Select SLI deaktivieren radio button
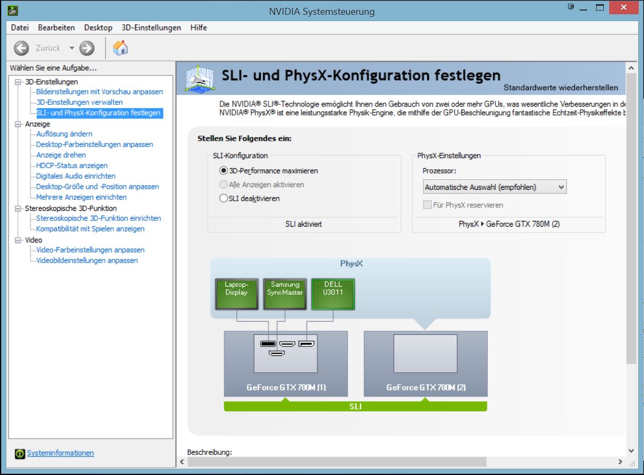The height and width of the screenshot is (475, 644). coord(224,198)
